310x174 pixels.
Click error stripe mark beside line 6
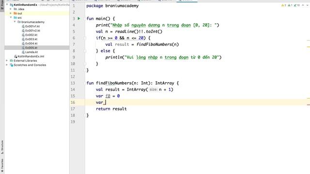pyautogui.click(x=308, y=41)
